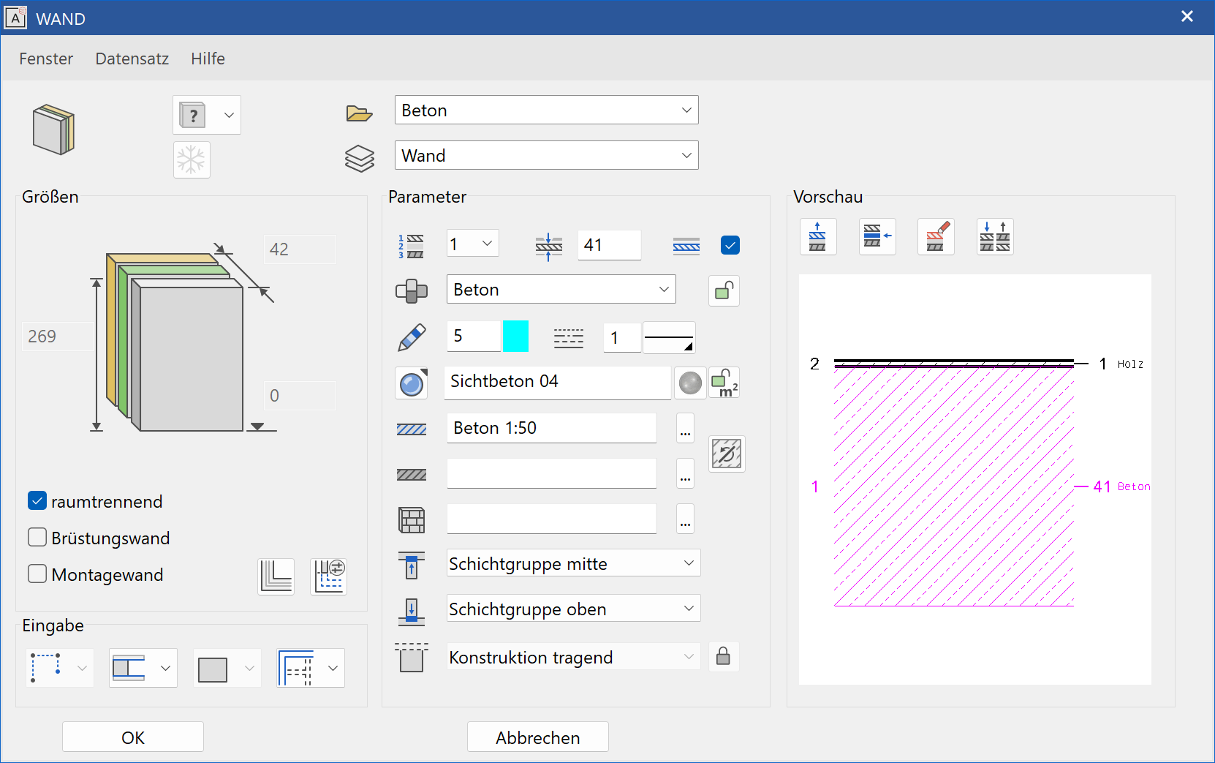Open the Konstruktion tragend dropdown

click(574, 657)
